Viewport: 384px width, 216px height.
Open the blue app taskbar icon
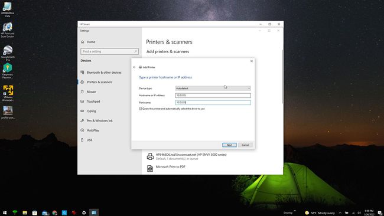[64, 213]
